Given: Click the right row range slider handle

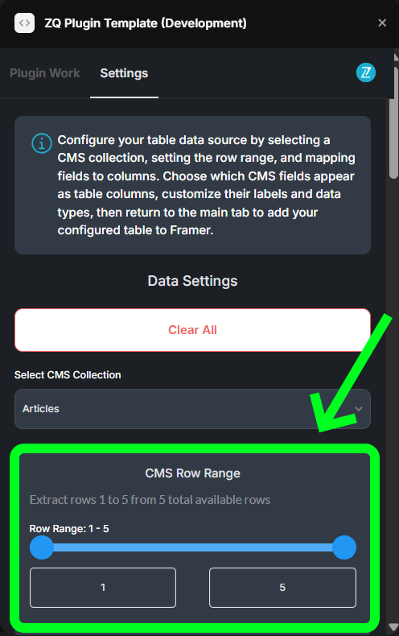Looking at the screenshot, I should 344,547.
